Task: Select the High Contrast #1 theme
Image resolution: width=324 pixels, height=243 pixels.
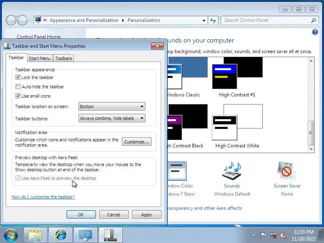Action: [x=237, y=77]
